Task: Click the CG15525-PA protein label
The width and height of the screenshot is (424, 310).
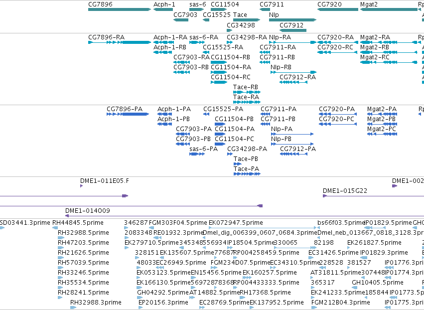Action: click(223, 109)
